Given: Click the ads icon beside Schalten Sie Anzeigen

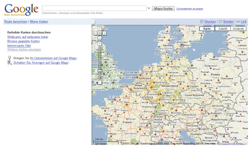Looking at the screenshot, I should [9, 63].
